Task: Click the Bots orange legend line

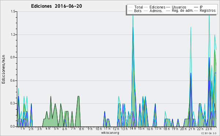Action: click(130, 11)
